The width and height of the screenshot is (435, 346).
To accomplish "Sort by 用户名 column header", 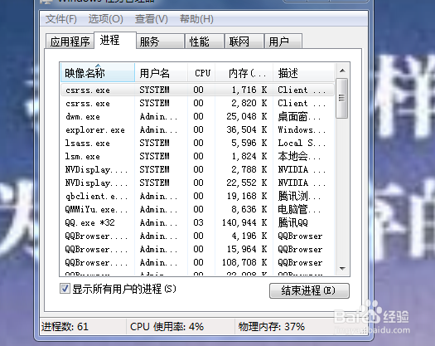I will (x=162, y=73).
